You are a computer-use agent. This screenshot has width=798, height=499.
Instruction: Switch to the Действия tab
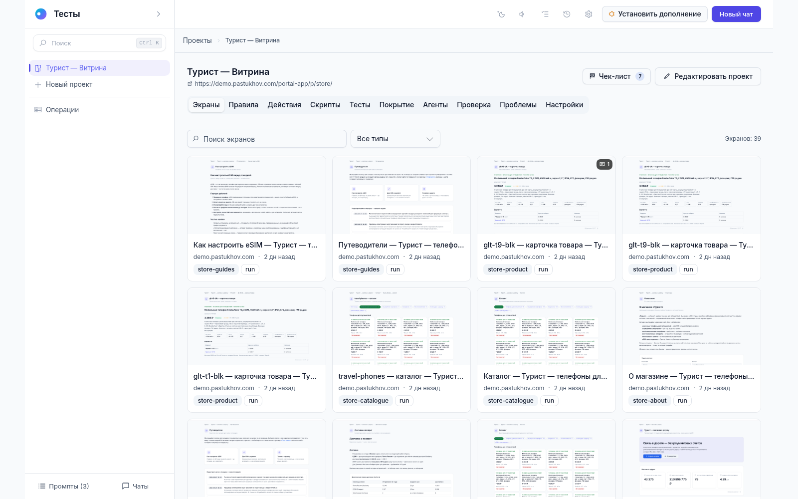284,105
